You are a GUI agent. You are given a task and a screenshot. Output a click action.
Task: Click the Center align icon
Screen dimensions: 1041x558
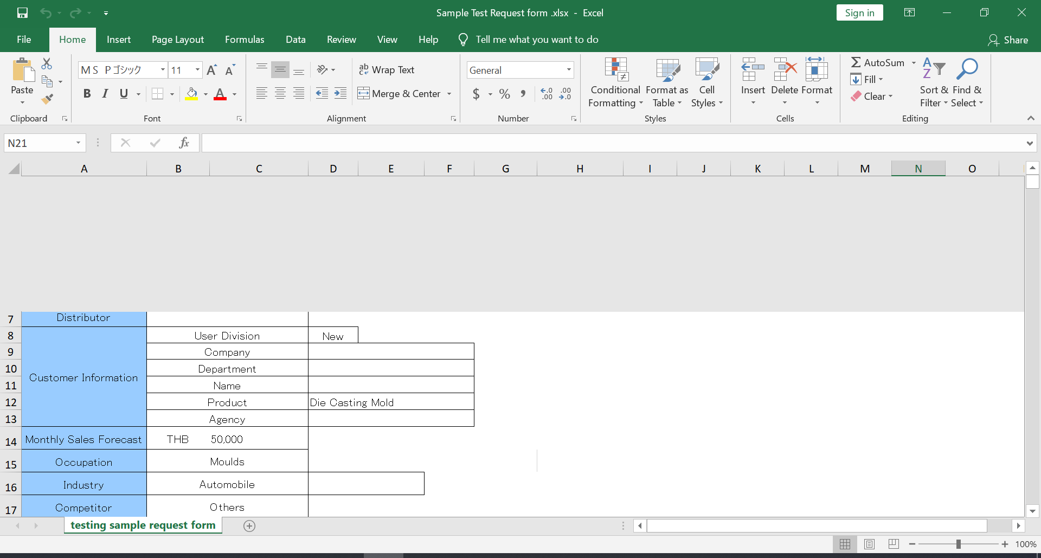click(x=280, y=94)
